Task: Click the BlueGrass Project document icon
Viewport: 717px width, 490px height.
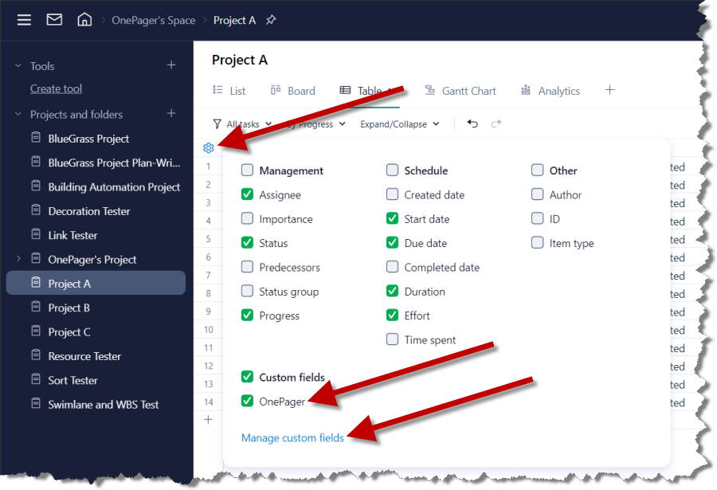Action: click(36, 138)
